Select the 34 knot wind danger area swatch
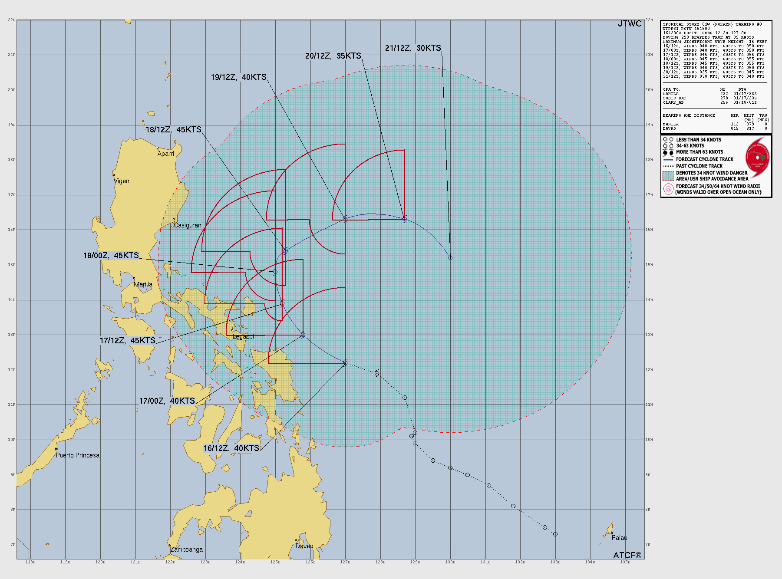The image size is (782, 579). click(668, 176)
